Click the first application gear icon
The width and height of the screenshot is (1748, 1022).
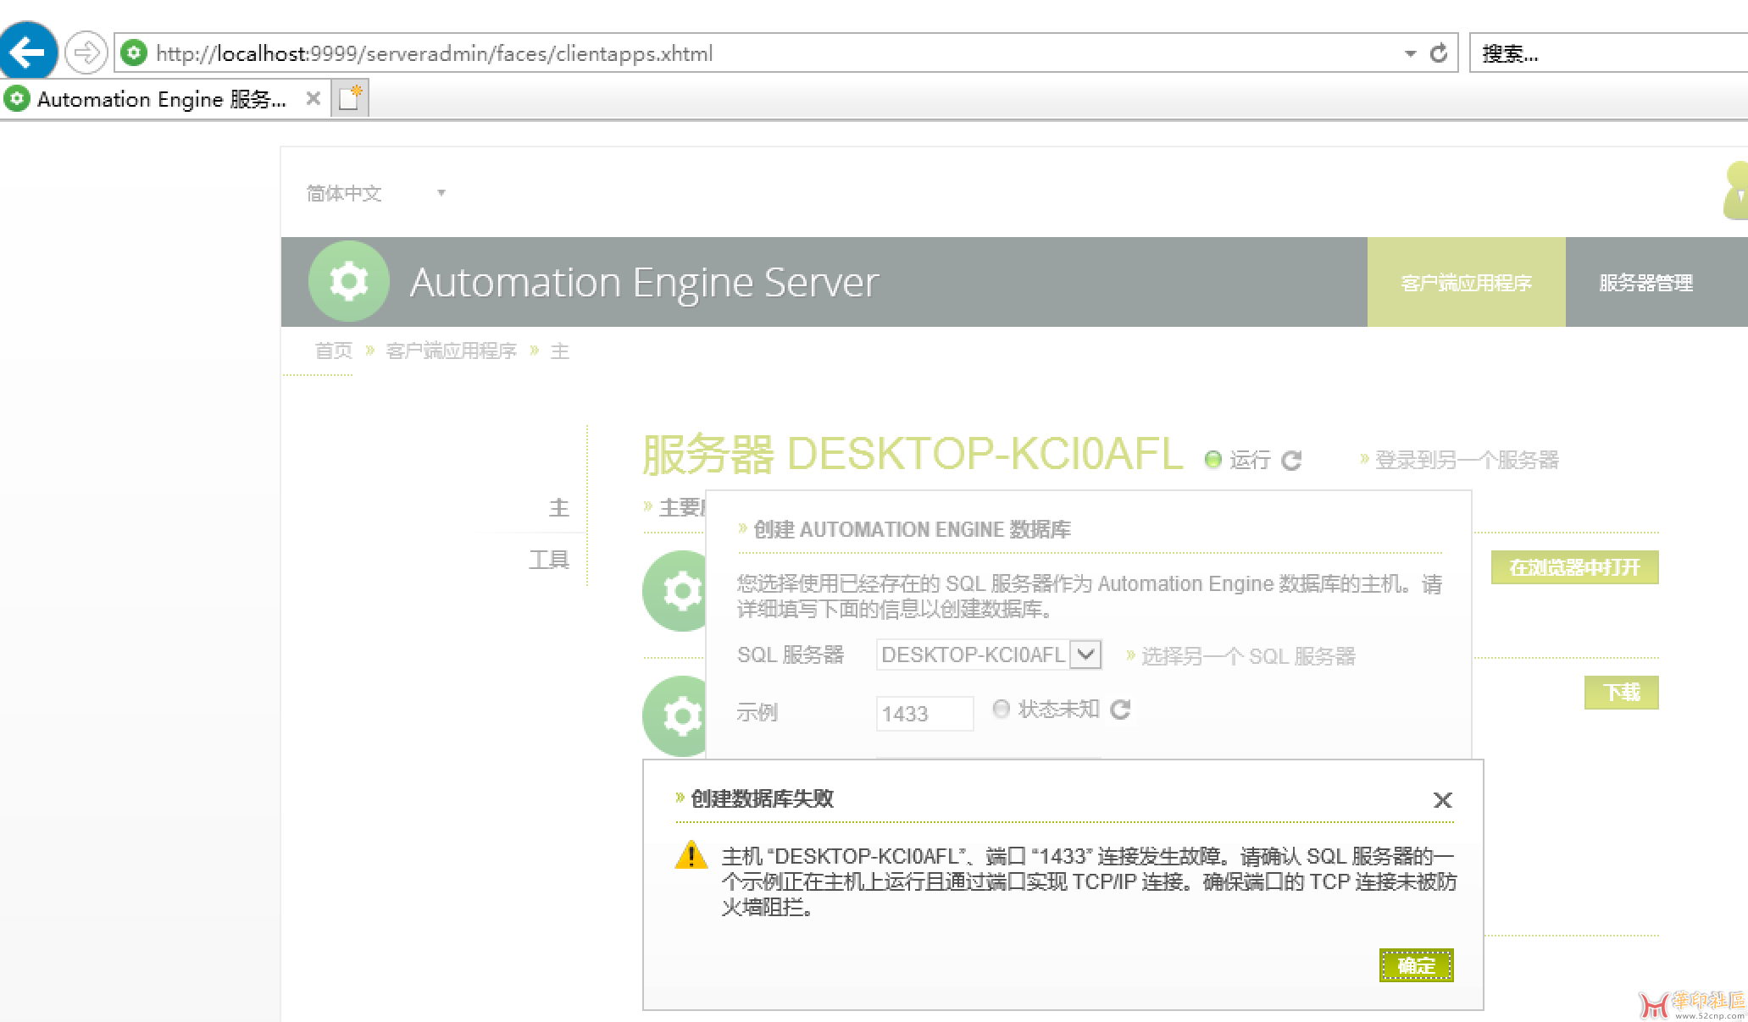click(x=674, y=590)
